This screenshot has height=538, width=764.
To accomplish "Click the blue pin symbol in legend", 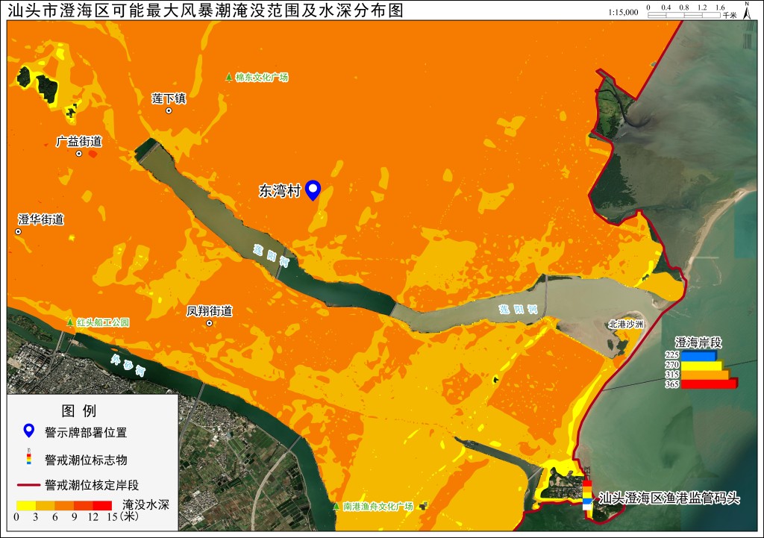I will pos(29,431).
